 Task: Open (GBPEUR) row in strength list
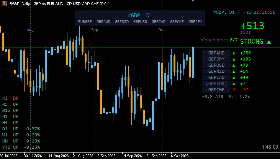click(216, 84)
